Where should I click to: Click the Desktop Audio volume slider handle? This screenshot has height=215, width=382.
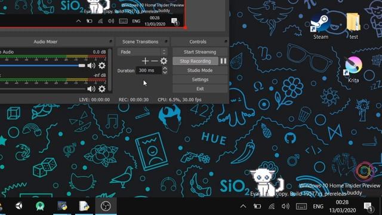[82, 66]
